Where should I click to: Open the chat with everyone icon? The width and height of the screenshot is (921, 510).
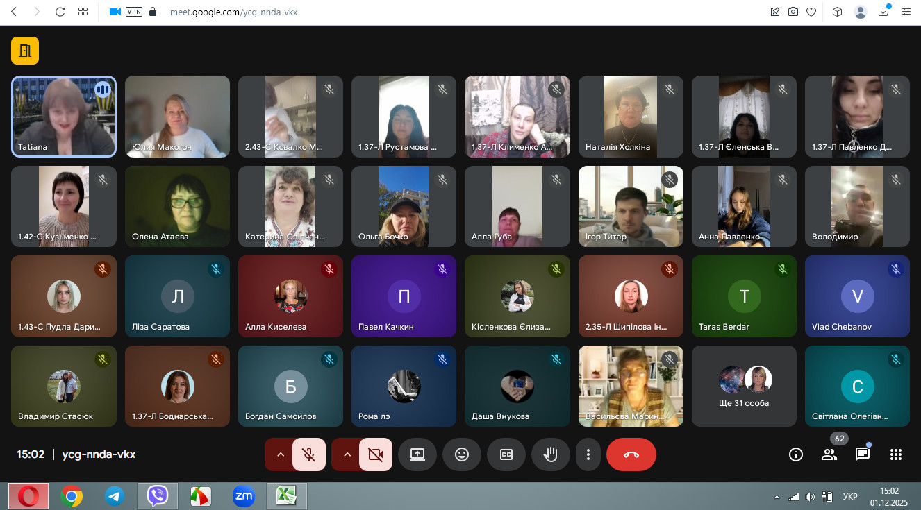point(863,454)
